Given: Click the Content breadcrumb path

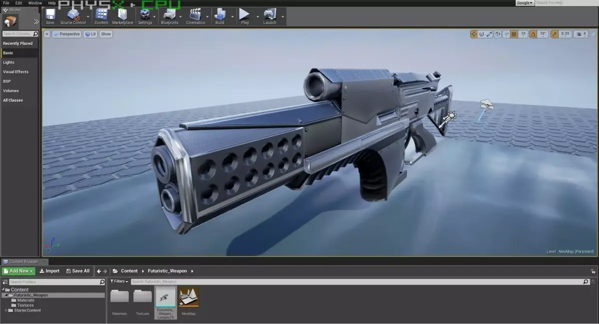Looking at the screenshot, I should click(129, 271).
